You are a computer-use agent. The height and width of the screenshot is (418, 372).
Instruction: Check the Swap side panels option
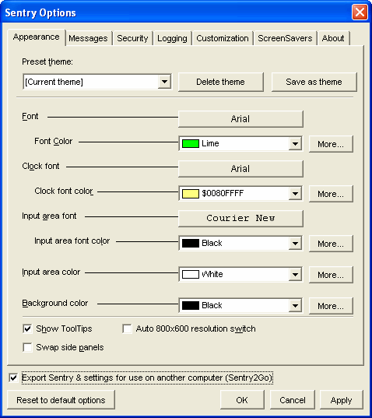tap(27, 347)
